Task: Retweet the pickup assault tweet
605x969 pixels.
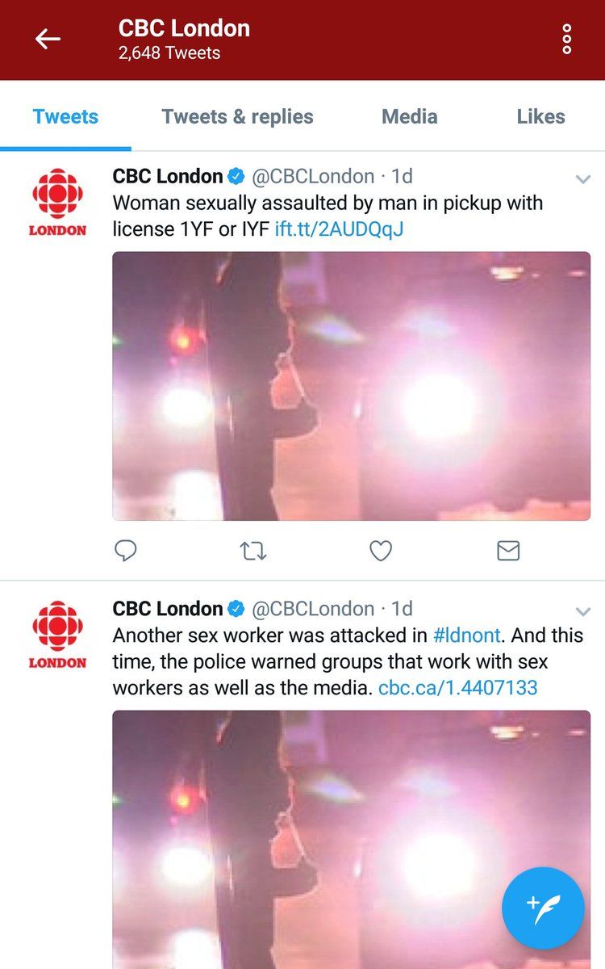Action: pos(253,551)
